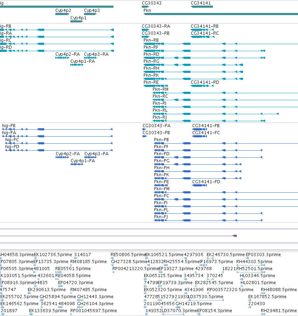Click the Pkn-PK protein label

161,175
